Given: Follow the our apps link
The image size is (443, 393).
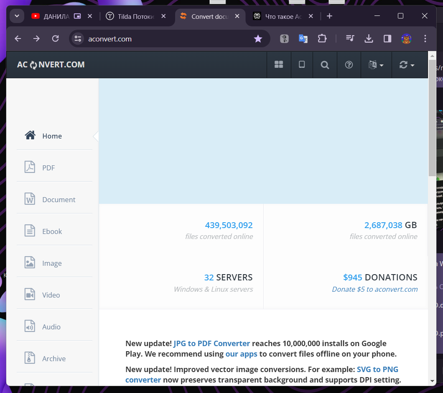Looking at the screenshot, I should tap(241, 354).
